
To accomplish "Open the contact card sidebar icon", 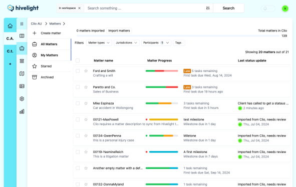I will click(22, 86).
